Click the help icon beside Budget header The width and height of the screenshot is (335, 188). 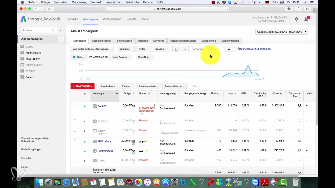[x=133, y=93]
